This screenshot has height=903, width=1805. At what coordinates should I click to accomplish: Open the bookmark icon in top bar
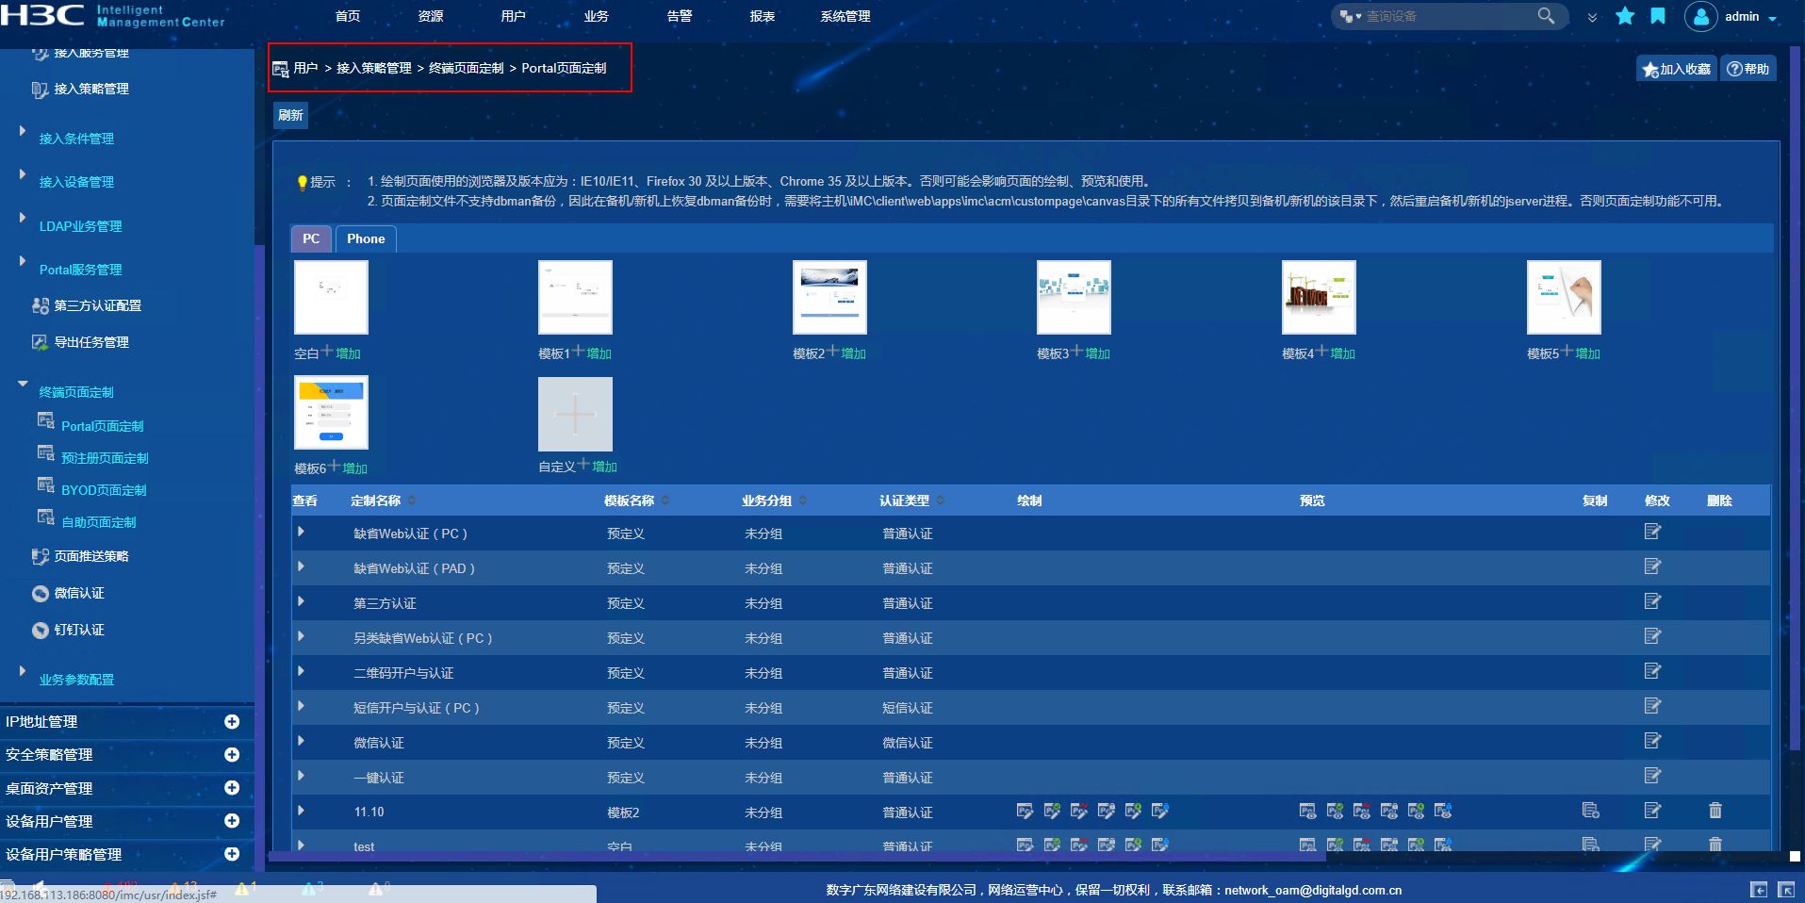1658,16
